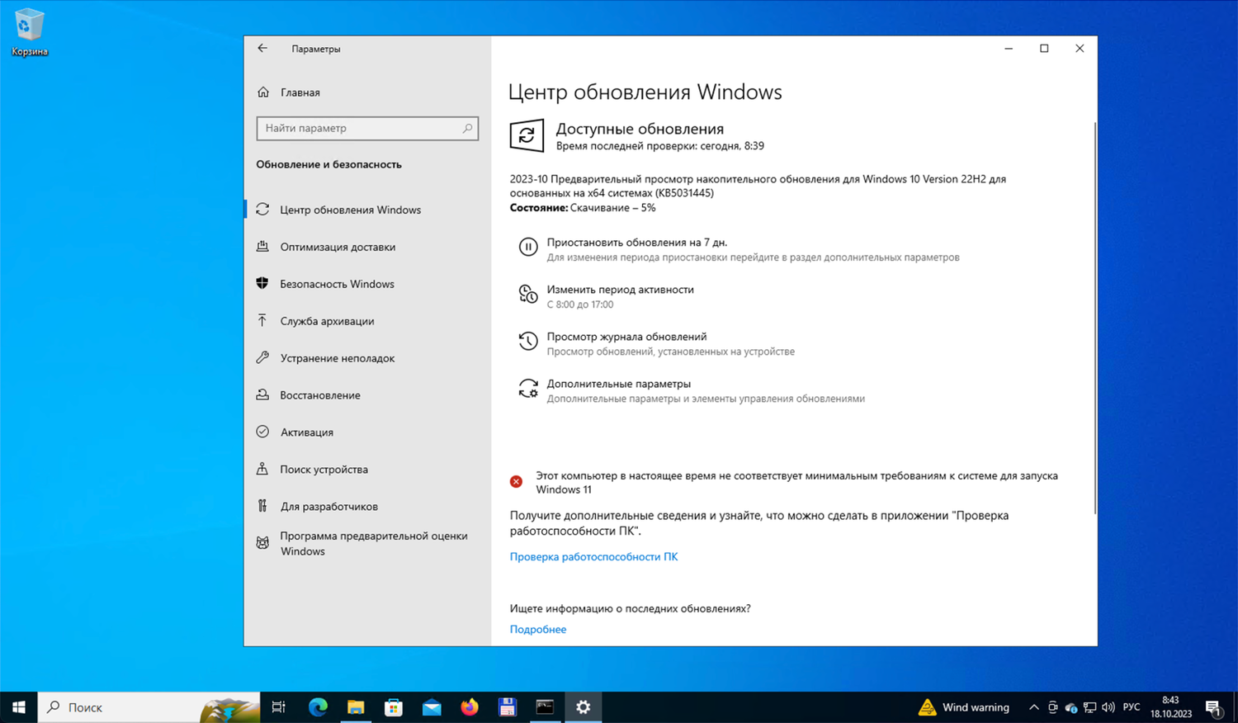Open Microsoft Store from the taskbar
1238x723 pixels.
tap(394, 707)
